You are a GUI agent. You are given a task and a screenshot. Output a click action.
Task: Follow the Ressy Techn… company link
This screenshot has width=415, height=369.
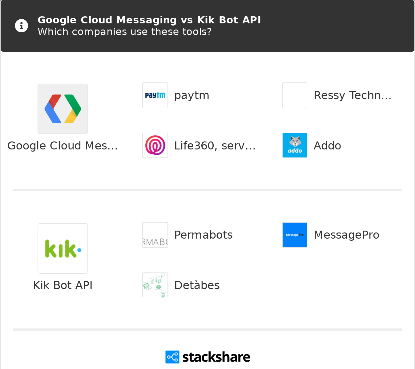[353, 95]
